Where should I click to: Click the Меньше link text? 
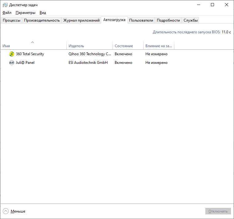click(18, 211)
